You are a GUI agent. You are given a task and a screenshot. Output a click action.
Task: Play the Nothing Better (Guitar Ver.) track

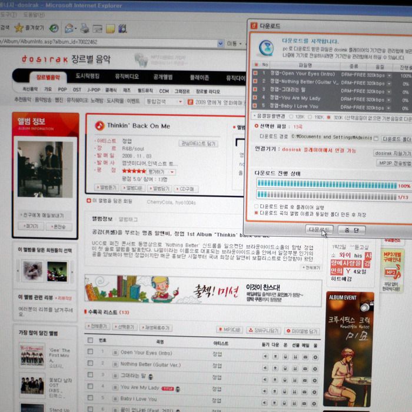coord(265,368)
